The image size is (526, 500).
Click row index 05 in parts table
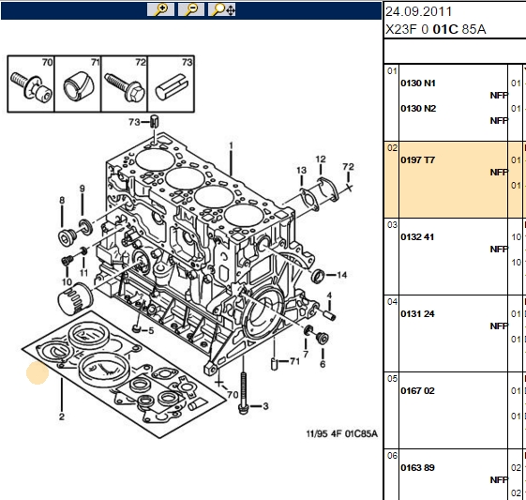click(392, 379)
